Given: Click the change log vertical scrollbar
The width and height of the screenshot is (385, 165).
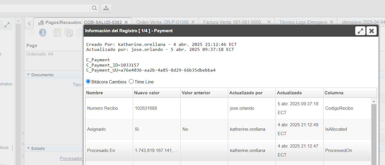Looking at the screenshot, I should 374,133.
